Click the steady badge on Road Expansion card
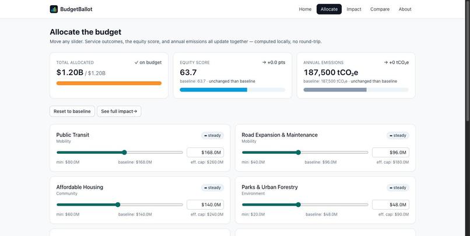Viewport: 470px width, 236px height. coord(398,135)
